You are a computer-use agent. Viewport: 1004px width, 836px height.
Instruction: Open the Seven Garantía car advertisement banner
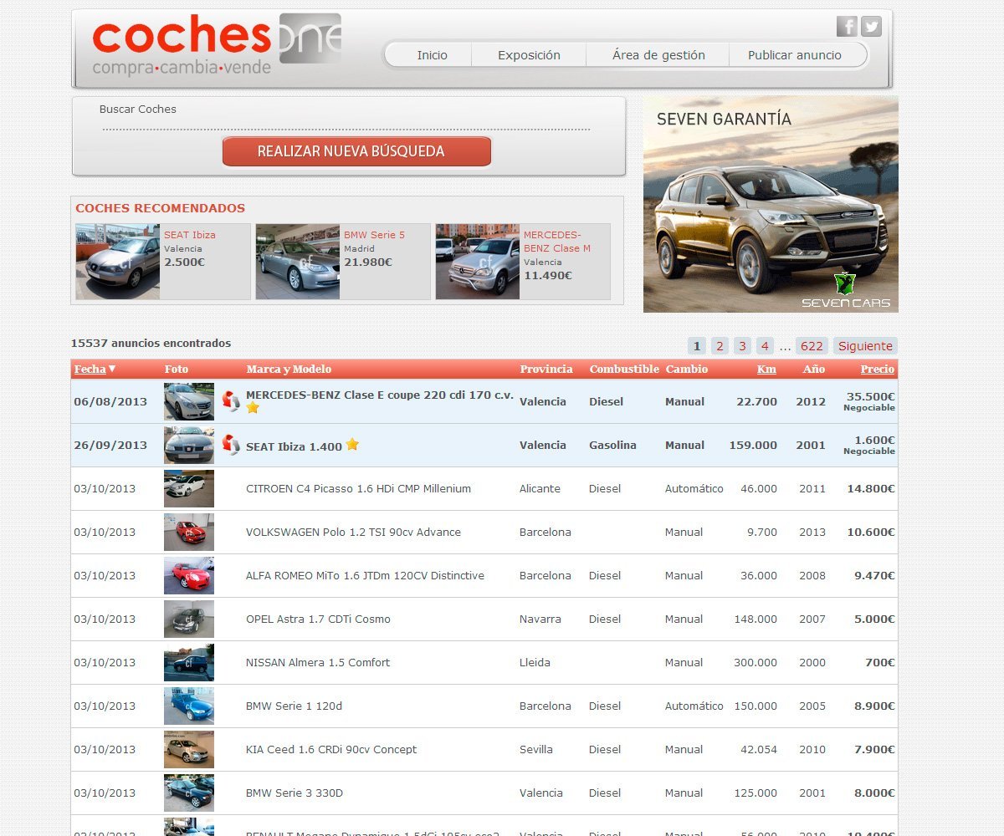click(771, 204)
